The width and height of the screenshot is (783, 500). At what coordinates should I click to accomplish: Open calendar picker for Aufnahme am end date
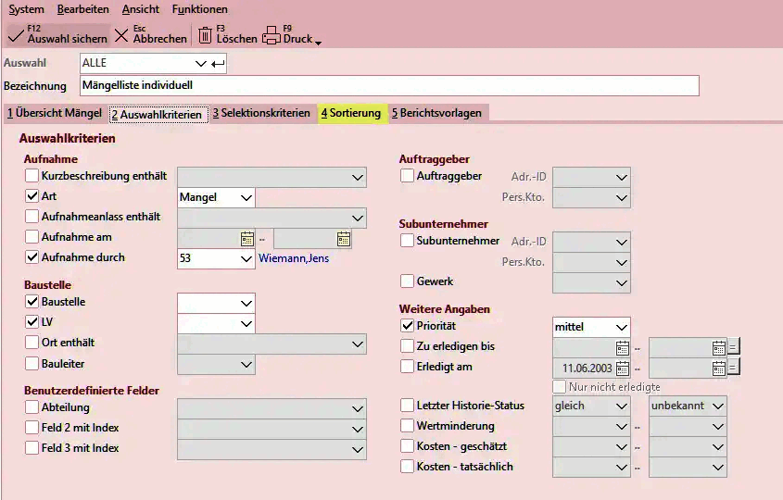point(343,238)
